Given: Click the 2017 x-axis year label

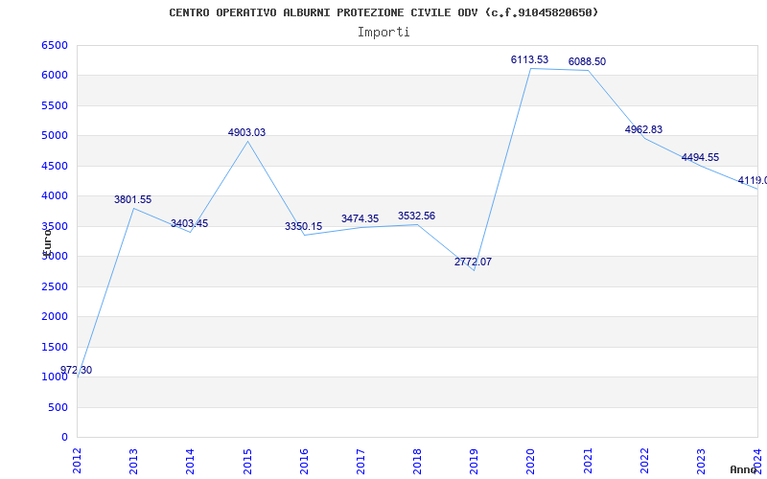Looking at the screenshot, I should [x=360, y=461].
